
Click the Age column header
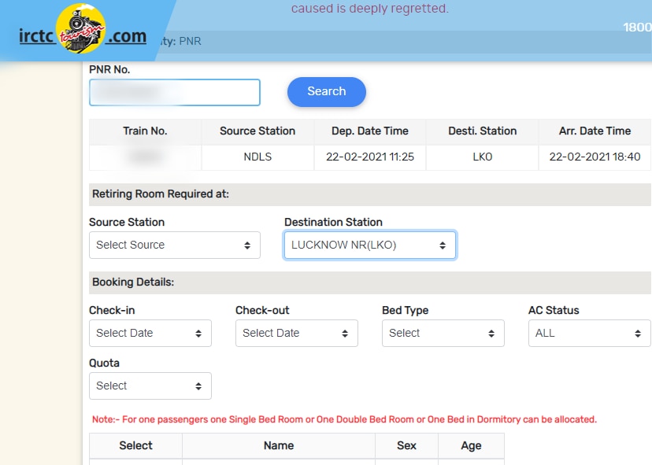(471, 445)
